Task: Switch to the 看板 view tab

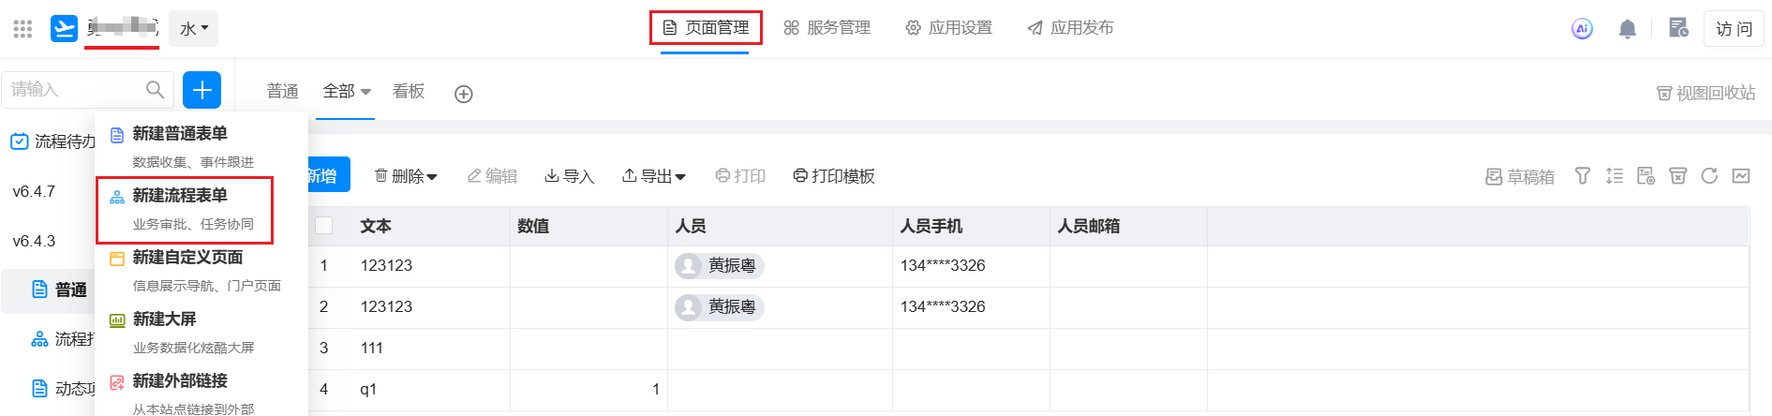Action: pyautogui.click(x=409, y=91)
